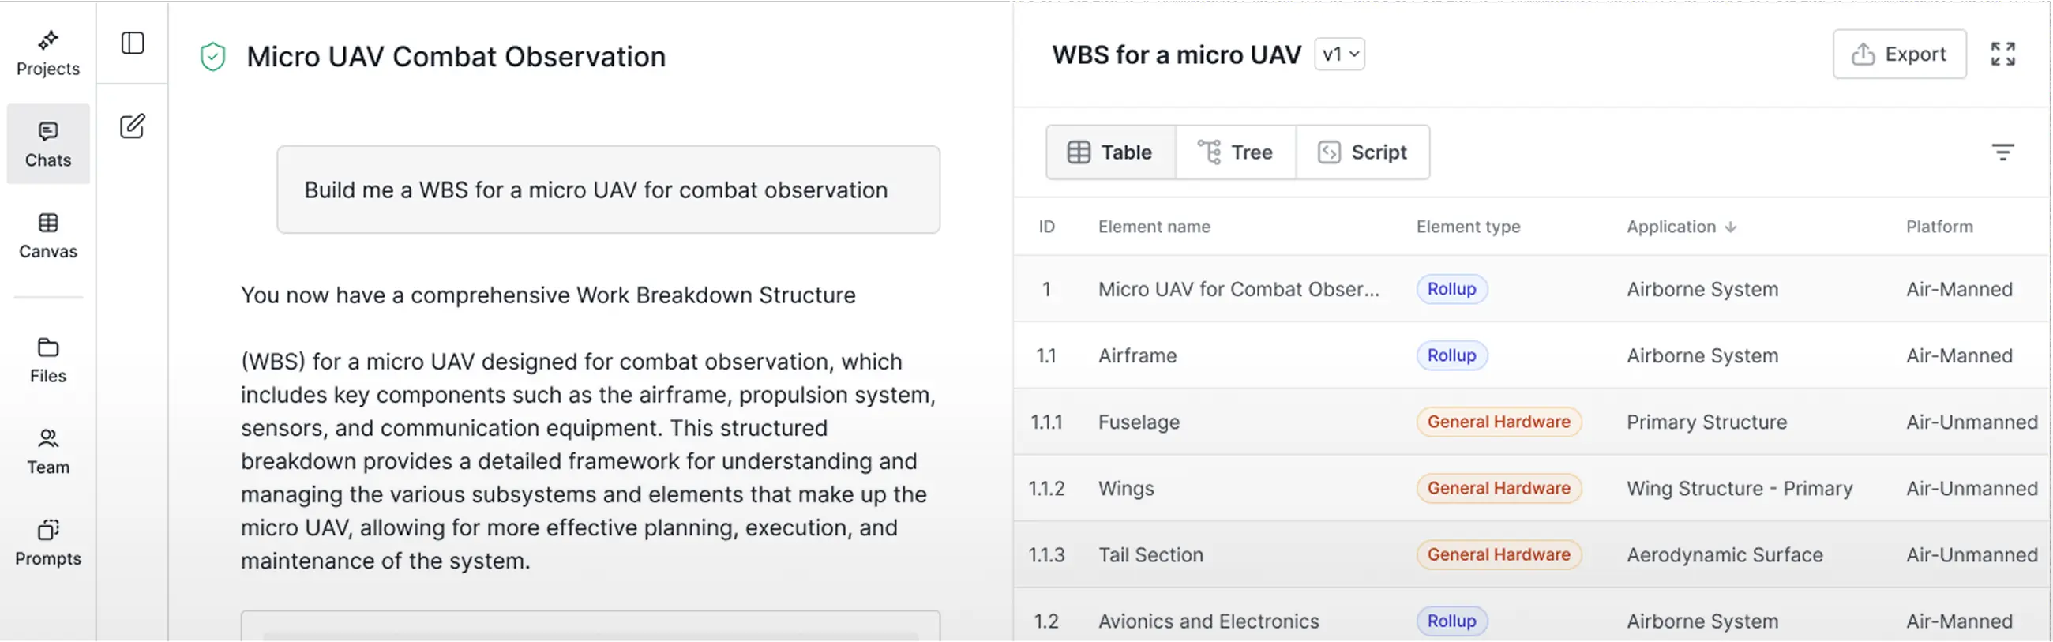Click the General Hardware tag for Wings

[x=1499, y=488]
